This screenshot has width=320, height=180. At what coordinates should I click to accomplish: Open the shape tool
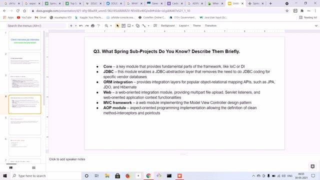[x=138, y=25]
